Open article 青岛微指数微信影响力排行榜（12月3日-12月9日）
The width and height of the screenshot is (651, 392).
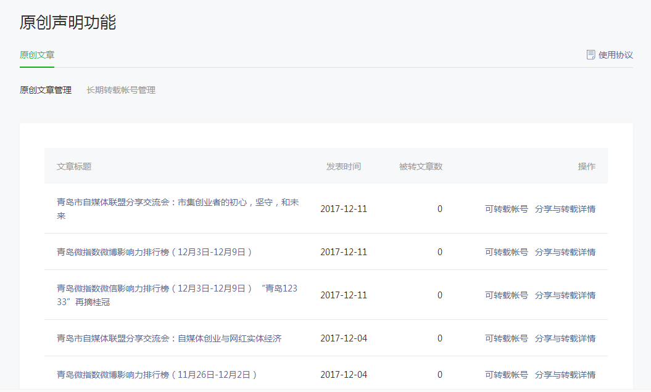point(176,288)
